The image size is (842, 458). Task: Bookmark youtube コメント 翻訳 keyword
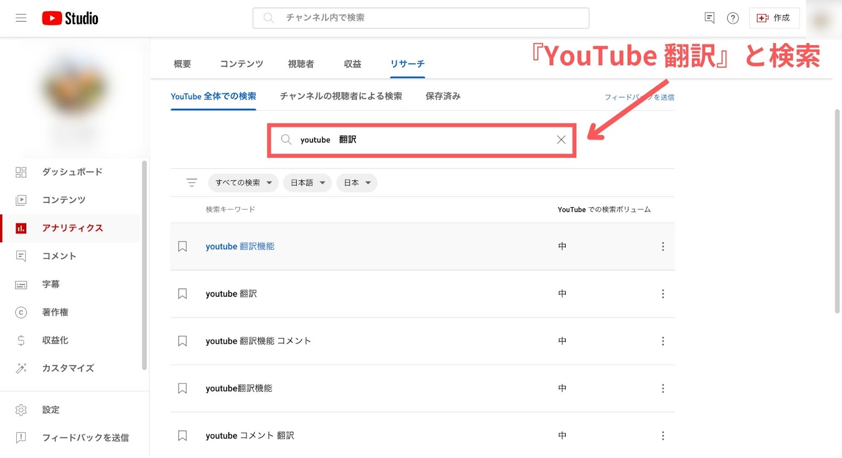click(x=183, y=435)
